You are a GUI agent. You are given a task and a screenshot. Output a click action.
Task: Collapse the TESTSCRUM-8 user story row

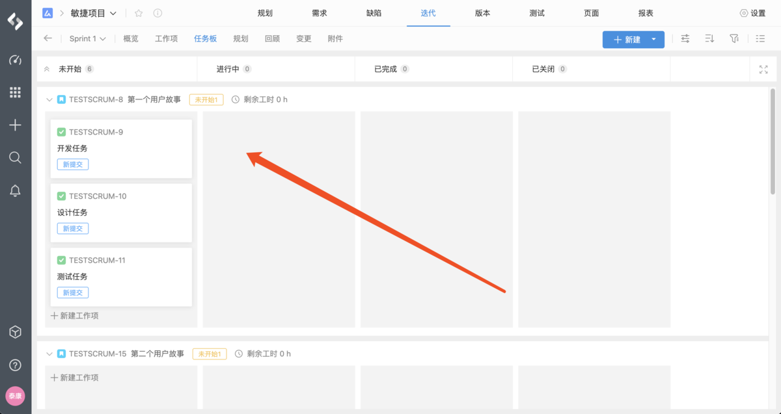(x=49, y=99)
